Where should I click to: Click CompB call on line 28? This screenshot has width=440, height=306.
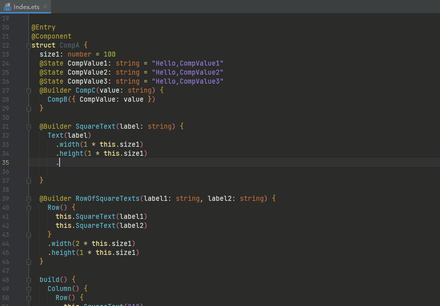tap(101, 99)
